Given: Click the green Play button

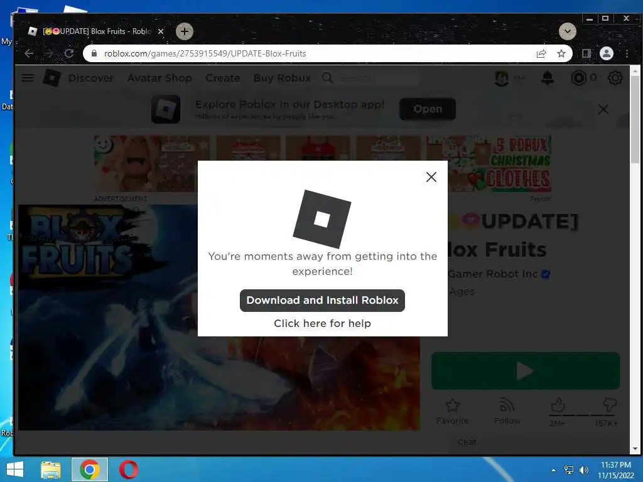Looking at the screenshot, I should pyautogui.click(x=526, y=371).
